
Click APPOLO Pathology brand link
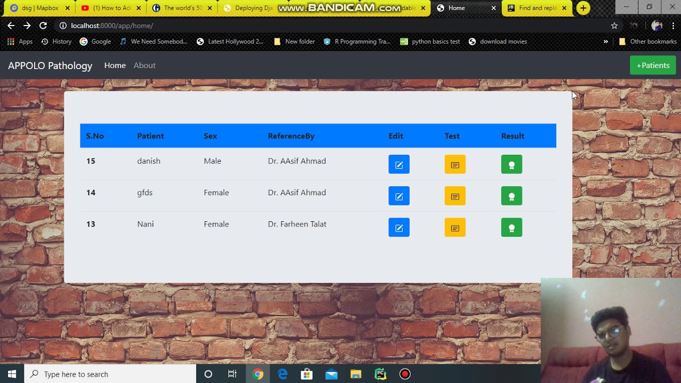tap(50, 65)
